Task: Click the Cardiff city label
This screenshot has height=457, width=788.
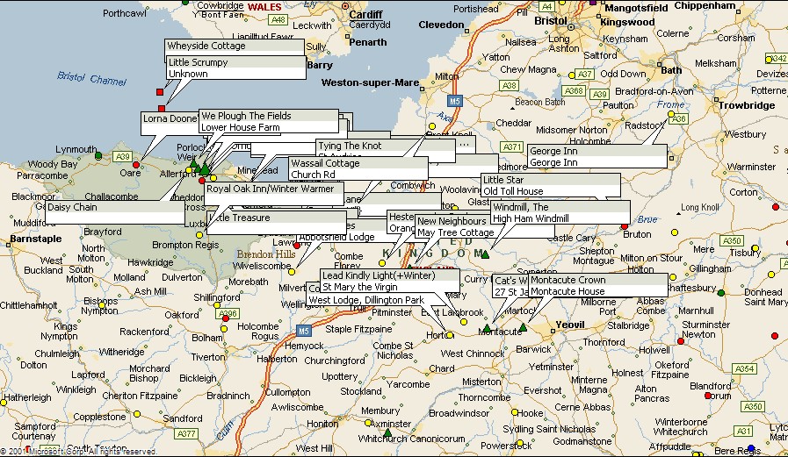Action: [x=365, y=15]
